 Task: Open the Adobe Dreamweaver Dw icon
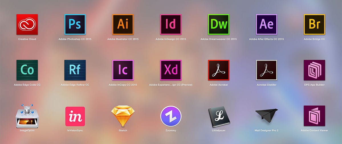[219, 25]
